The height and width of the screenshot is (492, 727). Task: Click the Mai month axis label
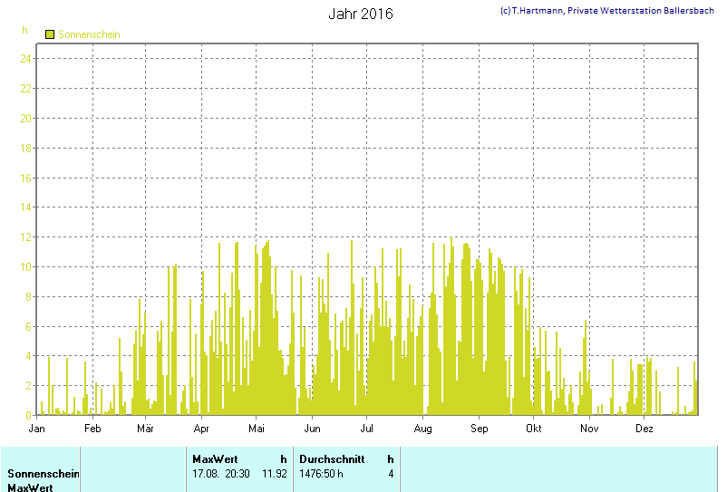coord(257,428)
